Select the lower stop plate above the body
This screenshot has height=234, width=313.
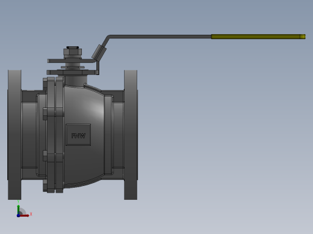click(73, 73)
